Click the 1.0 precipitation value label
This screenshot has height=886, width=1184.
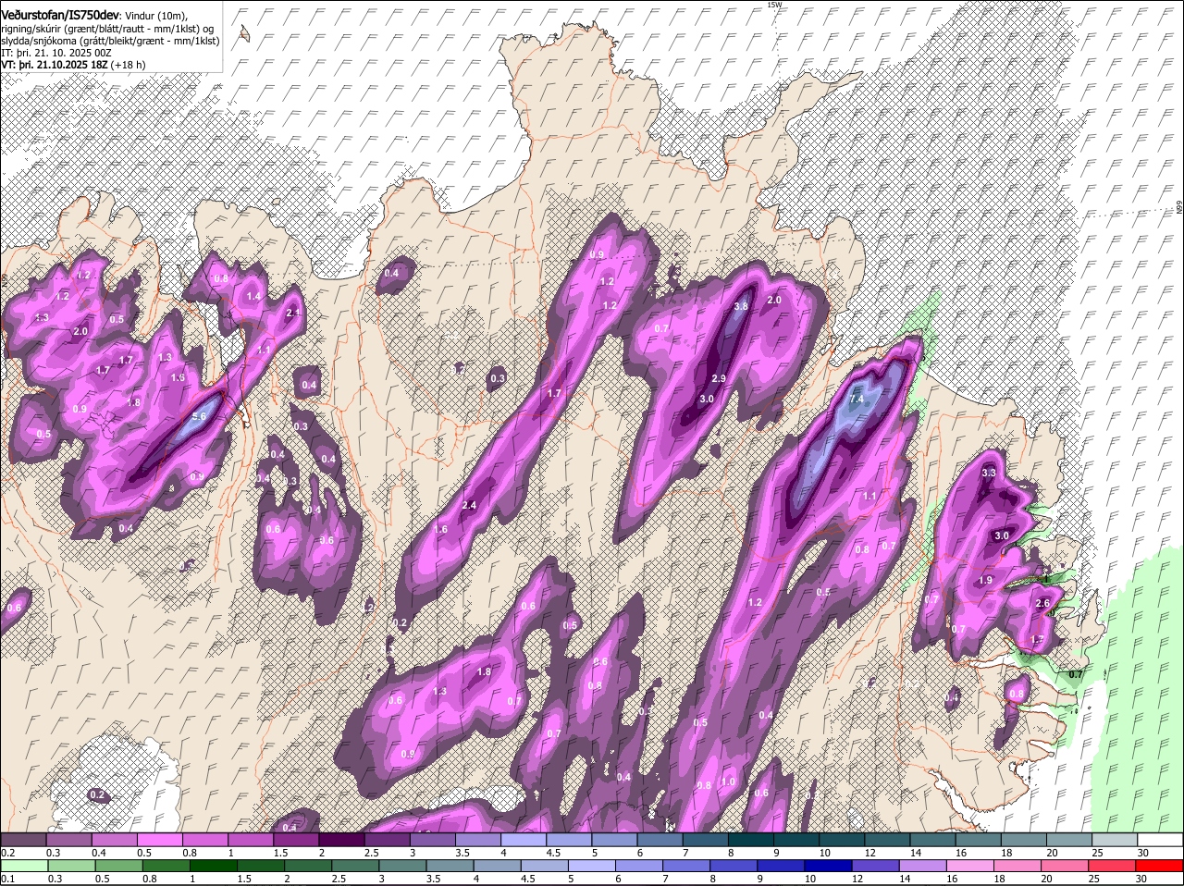tap(728, 781)
